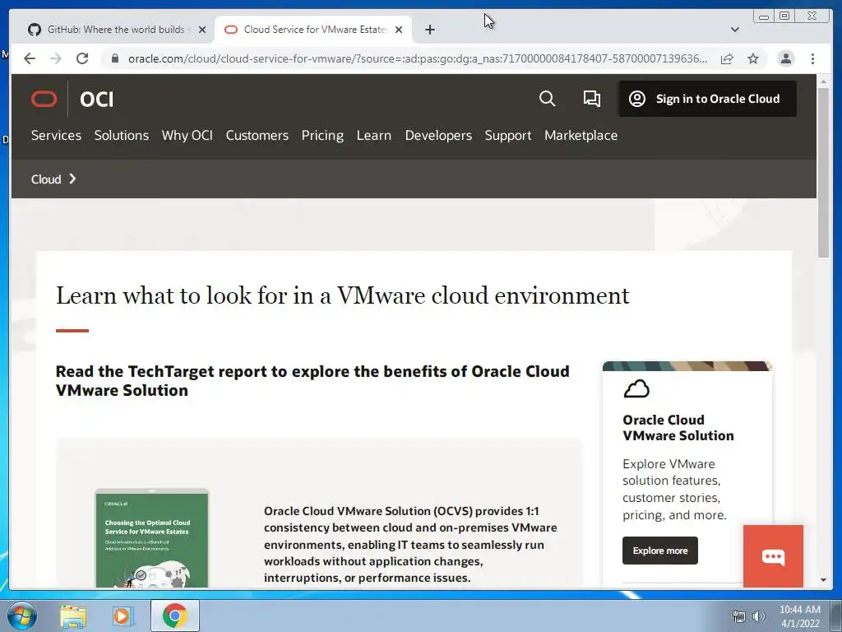This screenshot has height=632, width=842.
Task: Click the scrollbar up arrow
Action: pos(824,81)
